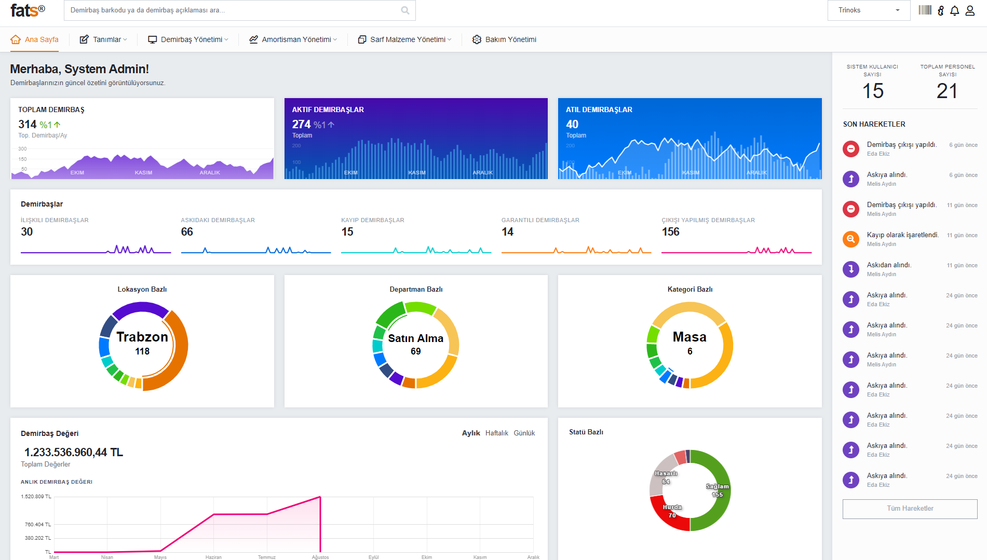
Task: Expand the Tanımlar menu
Action: point(103,39)
